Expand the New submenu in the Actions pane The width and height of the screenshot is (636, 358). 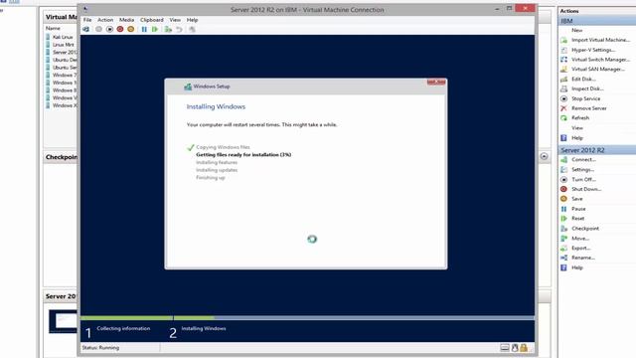(576, 31)
